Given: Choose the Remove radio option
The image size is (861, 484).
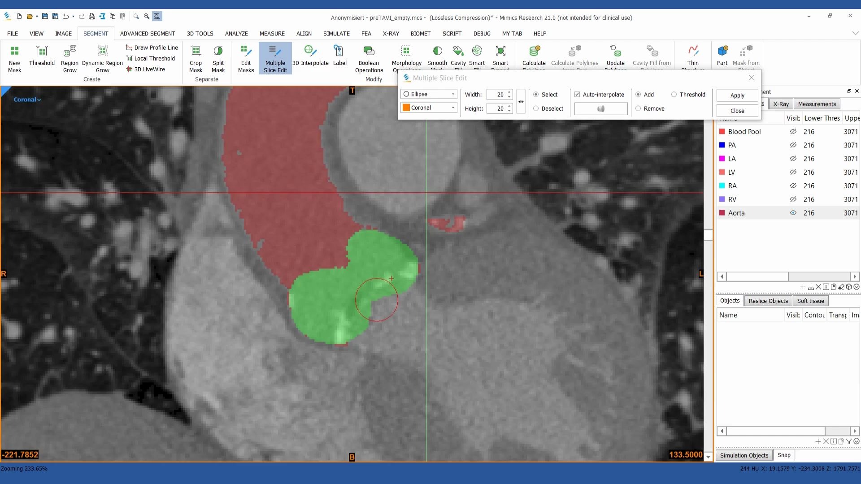Looking at the screenshot, I should [638, 108].
